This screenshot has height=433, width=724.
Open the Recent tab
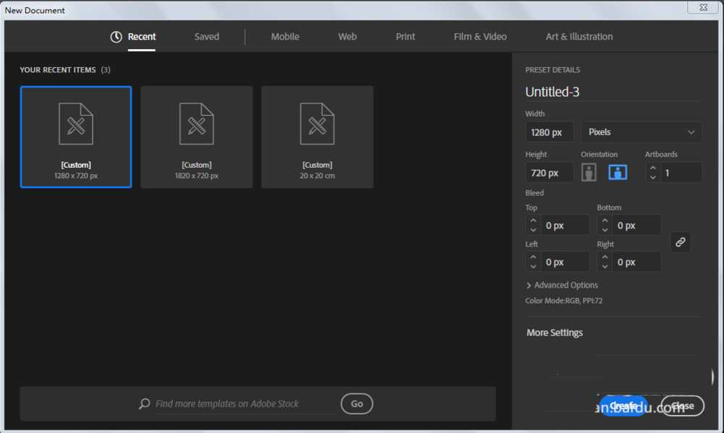point(141,36)
